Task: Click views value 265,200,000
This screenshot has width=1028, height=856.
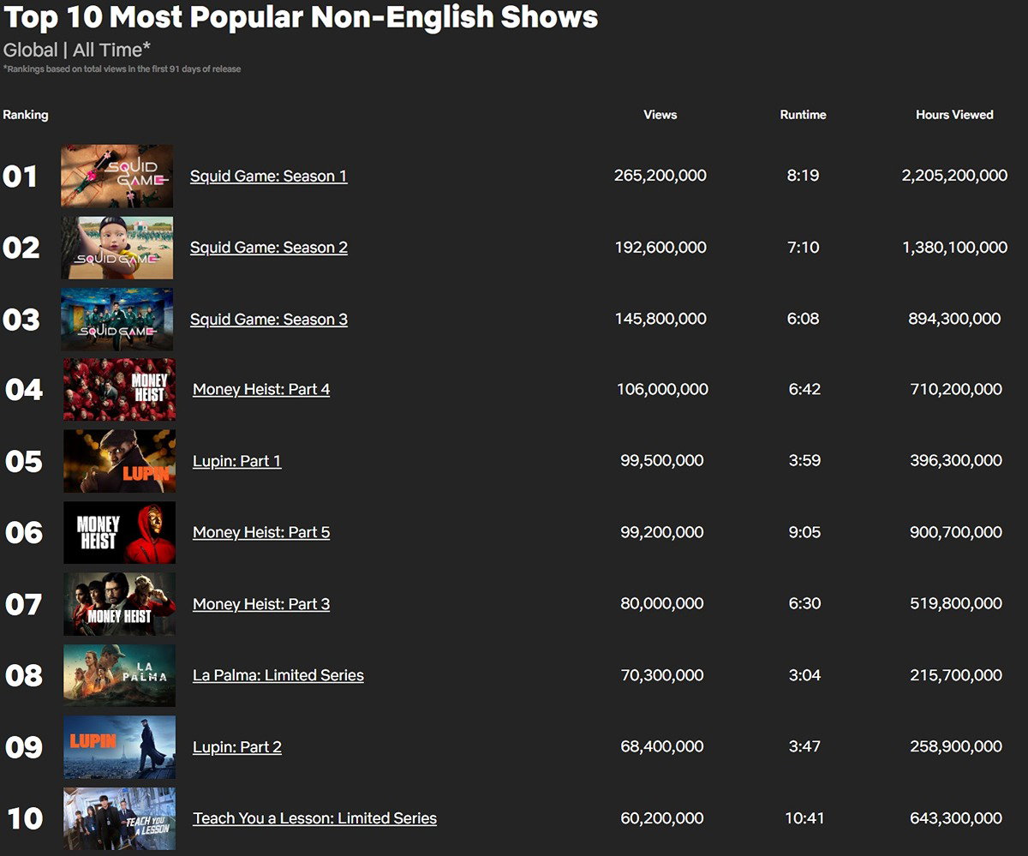Action: (x=660, y=176)
